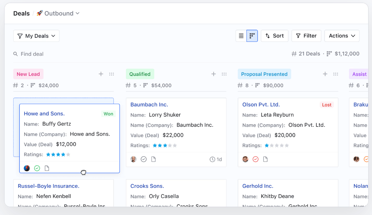Select the Qualified stage label
Screen dimensions: 372x215
[x=140, y=74]
